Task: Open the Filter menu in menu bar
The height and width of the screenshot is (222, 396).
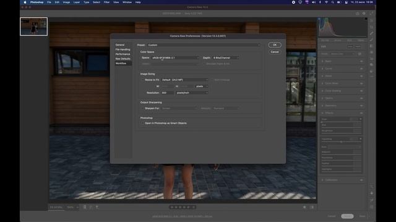Action: (x=106, y=2)
